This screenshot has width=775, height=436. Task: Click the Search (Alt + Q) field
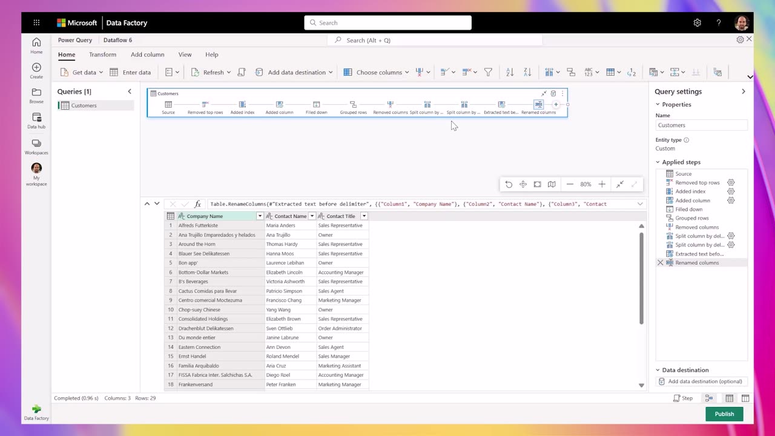(435, 40)
